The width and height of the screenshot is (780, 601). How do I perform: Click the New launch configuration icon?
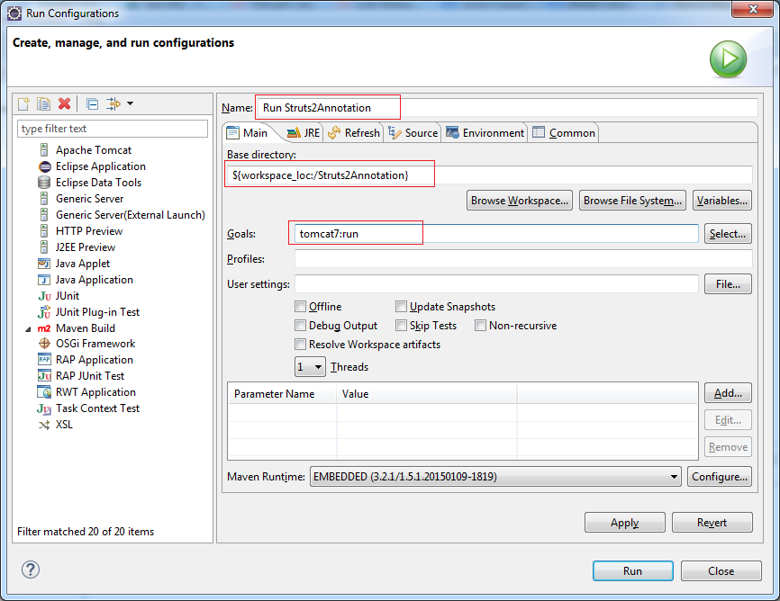[x=23, y=103]
